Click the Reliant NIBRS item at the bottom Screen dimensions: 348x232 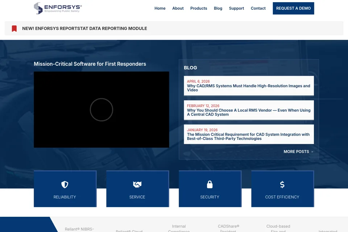[79, 229]
